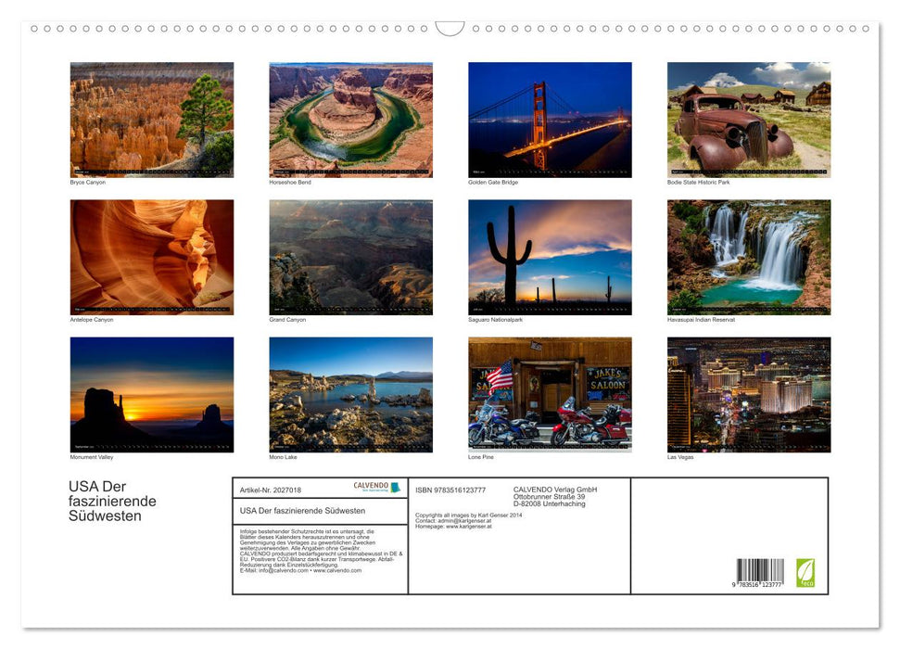Open the Lone Pine saloon motorcycles image
Screen dimensions: 900x649
[x=550, y=394]
